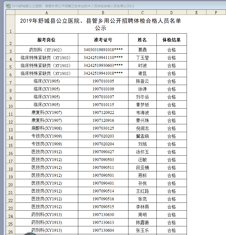Select the column F header
Screen dimensions: 226x235
tap(216, 12)
